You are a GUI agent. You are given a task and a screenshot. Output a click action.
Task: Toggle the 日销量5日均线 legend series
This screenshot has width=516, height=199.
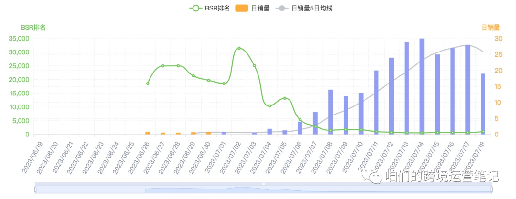(x=312, y=8)
